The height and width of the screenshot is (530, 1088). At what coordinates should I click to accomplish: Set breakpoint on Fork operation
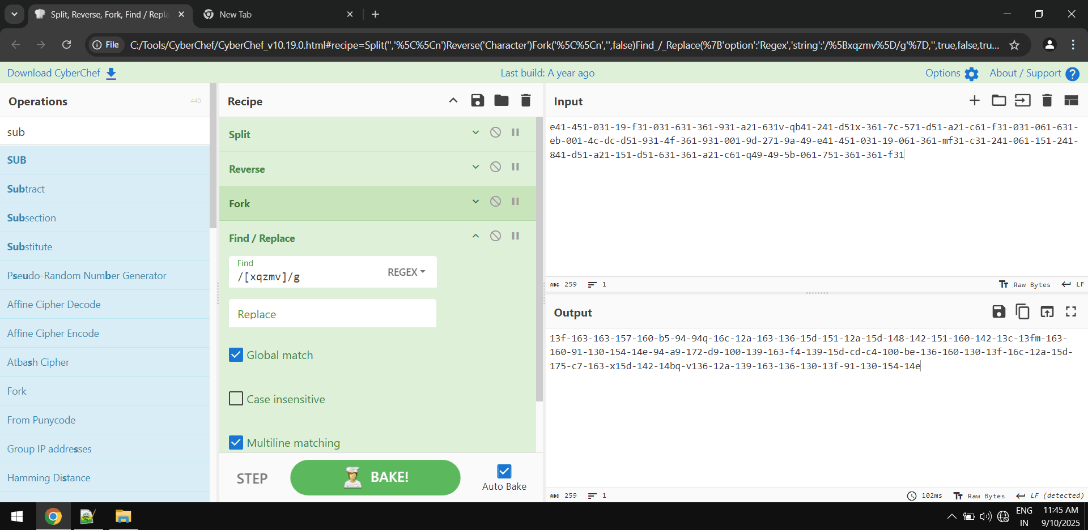click(516, 202)
